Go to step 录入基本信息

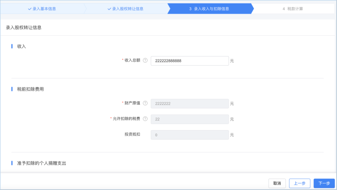pyautogui.click(x=42, y=9)
